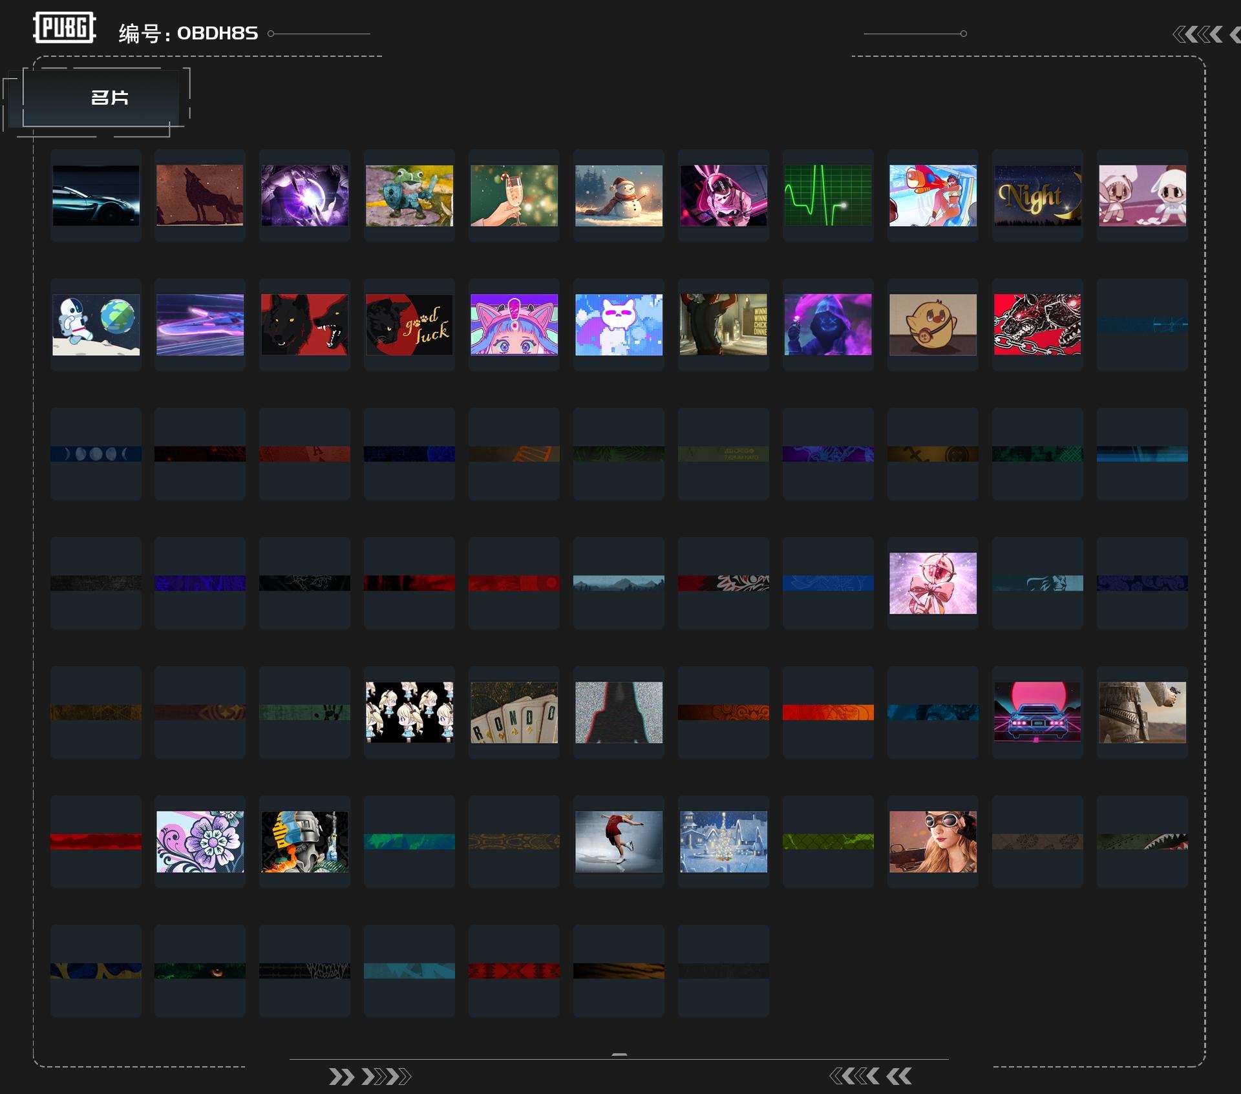Pick the chained red wolf card
This screenshot has width=1241, height=1094.
click(1037, 324)
